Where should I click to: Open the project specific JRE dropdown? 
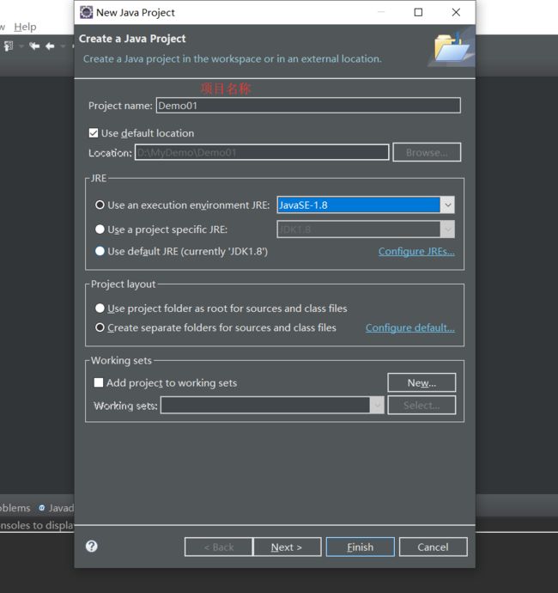point(447,229)
